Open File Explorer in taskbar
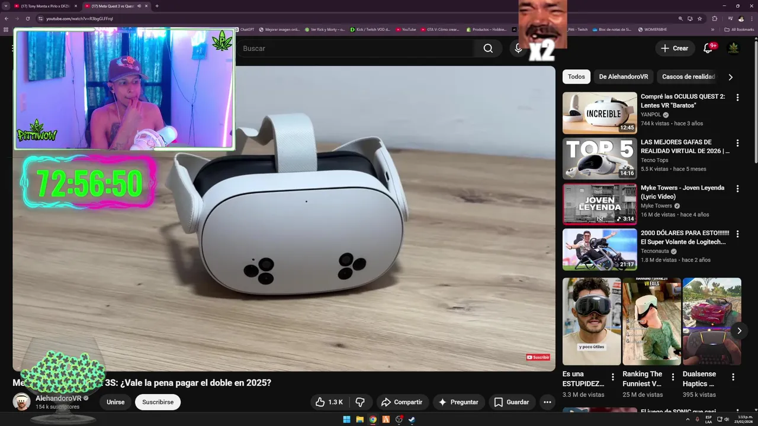Screen dimensions: 758x426 pos(359,419)
